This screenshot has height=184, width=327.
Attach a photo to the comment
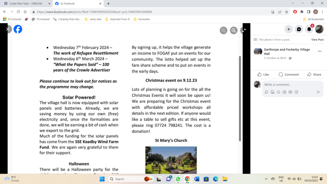pyautogui.click(x=284, y=92)
